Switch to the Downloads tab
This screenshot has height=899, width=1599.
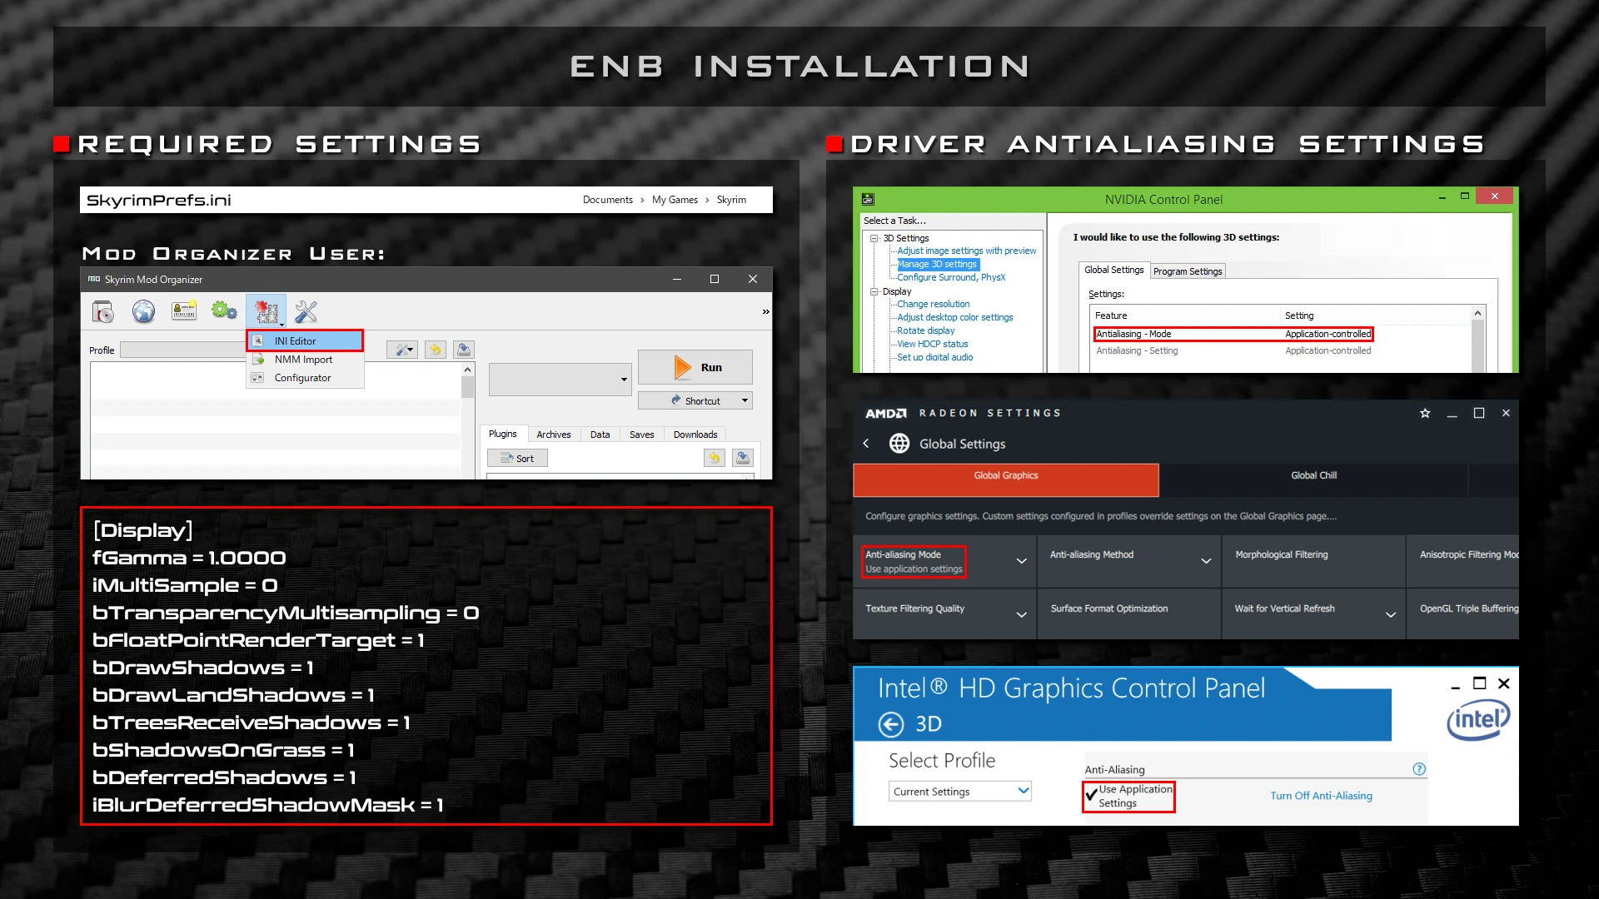point(695,435)
